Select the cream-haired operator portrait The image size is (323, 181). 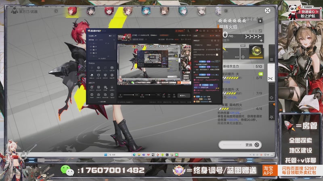click(x=201, y=11)
